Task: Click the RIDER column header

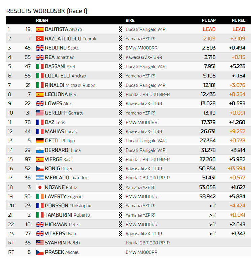Action: (42, 20)
